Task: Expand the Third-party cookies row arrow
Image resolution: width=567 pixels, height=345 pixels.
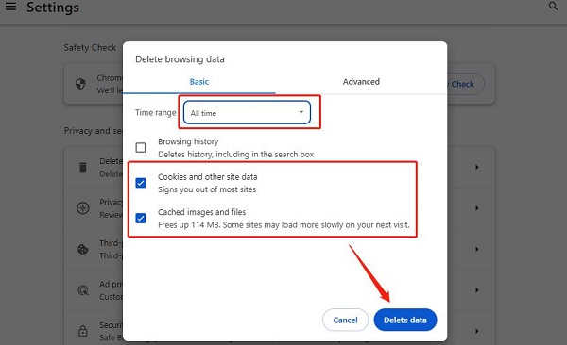Action: pos(477,249)
